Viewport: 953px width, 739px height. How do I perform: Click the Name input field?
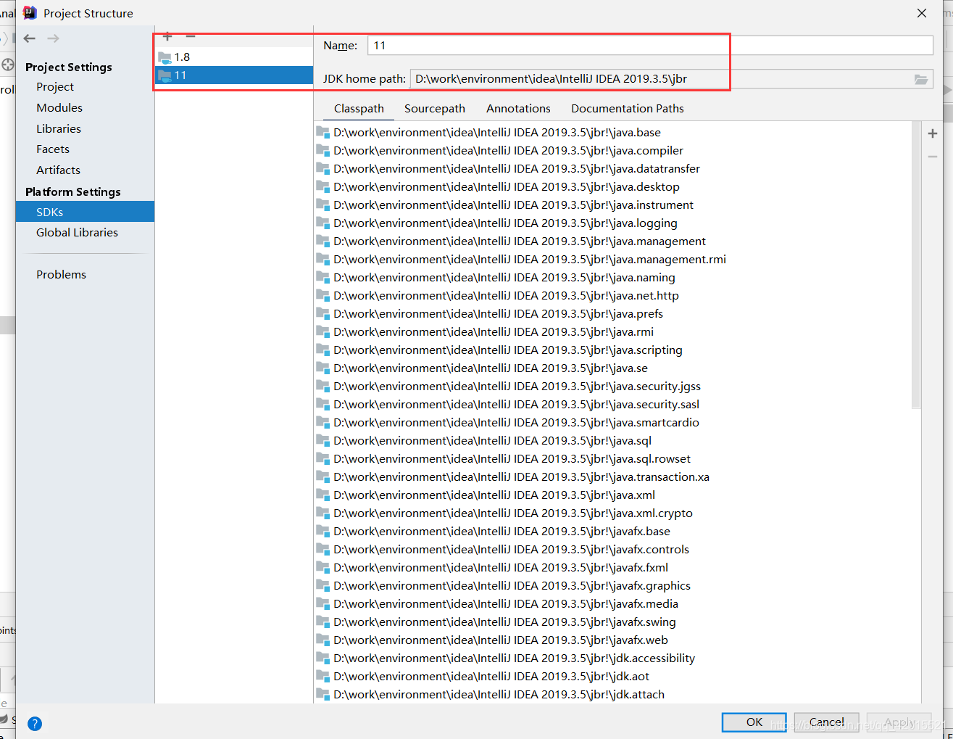point(650,45)
